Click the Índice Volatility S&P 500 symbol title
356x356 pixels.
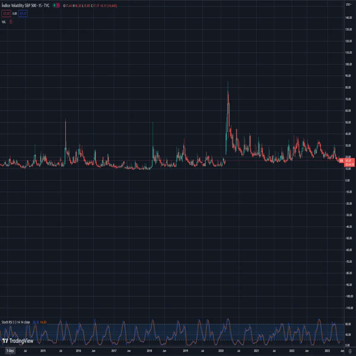pyautogui.click(x=26, y=6)
